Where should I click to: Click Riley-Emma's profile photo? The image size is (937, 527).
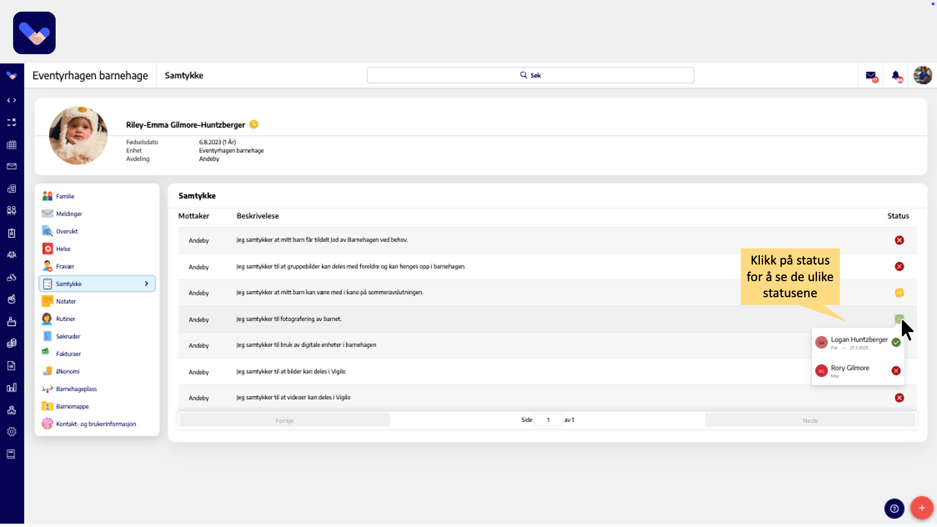[x=78, y=136]
